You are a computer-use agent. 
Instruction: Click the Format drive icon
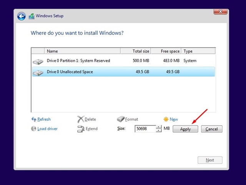click(120, 119)
